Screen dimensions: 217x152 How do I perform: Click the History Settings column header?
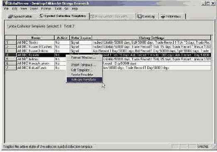tap(151, 38)
